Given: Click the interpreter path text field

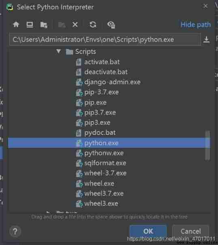Looking at the screenshot, I should (x=105, y=39).
